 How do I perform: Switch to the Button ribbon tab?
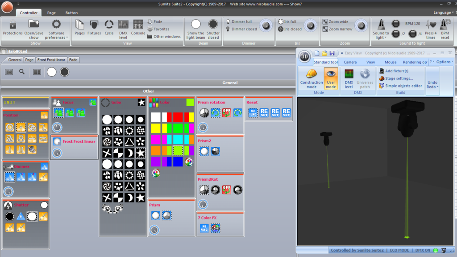pos(71,13)
